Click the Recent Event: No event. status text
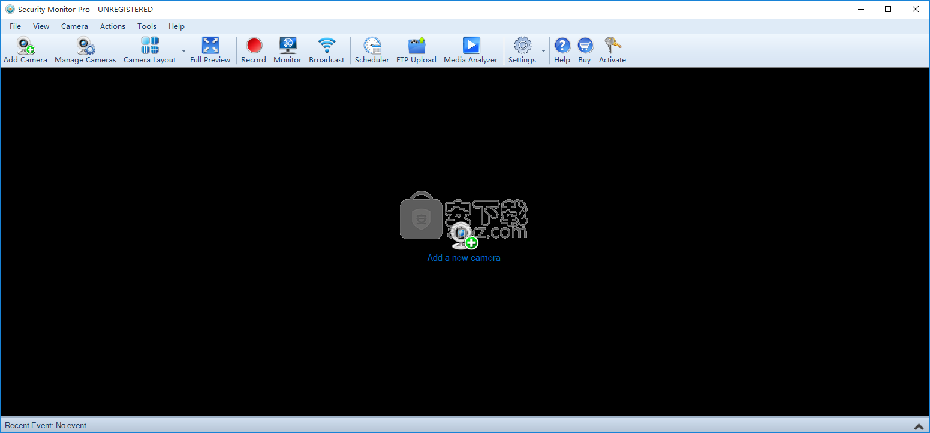 [47, 426]
